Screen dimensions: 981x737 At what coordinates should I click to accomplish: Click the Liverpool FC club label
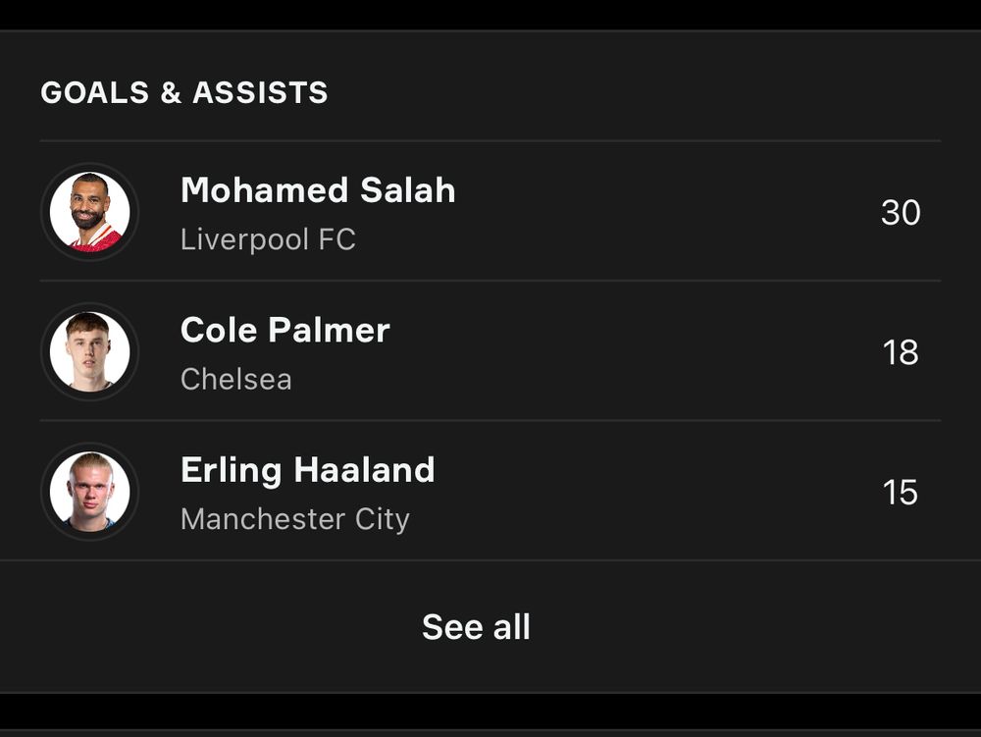(268, 239)
